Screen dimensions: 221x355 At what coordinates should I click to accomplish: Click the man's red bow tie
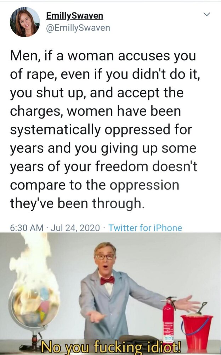[107, 280]
